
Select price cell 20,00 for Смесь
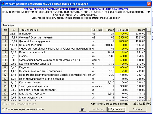pyautogui.click(x=122, y=49)
